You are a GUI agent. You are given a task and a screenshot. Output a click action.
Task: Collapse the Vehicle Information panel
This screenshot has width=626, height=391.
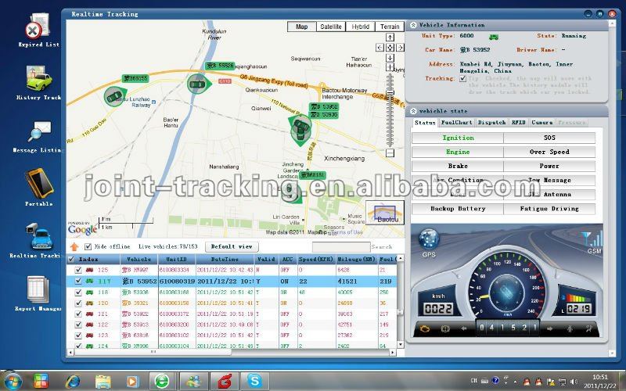coord(414,25)
